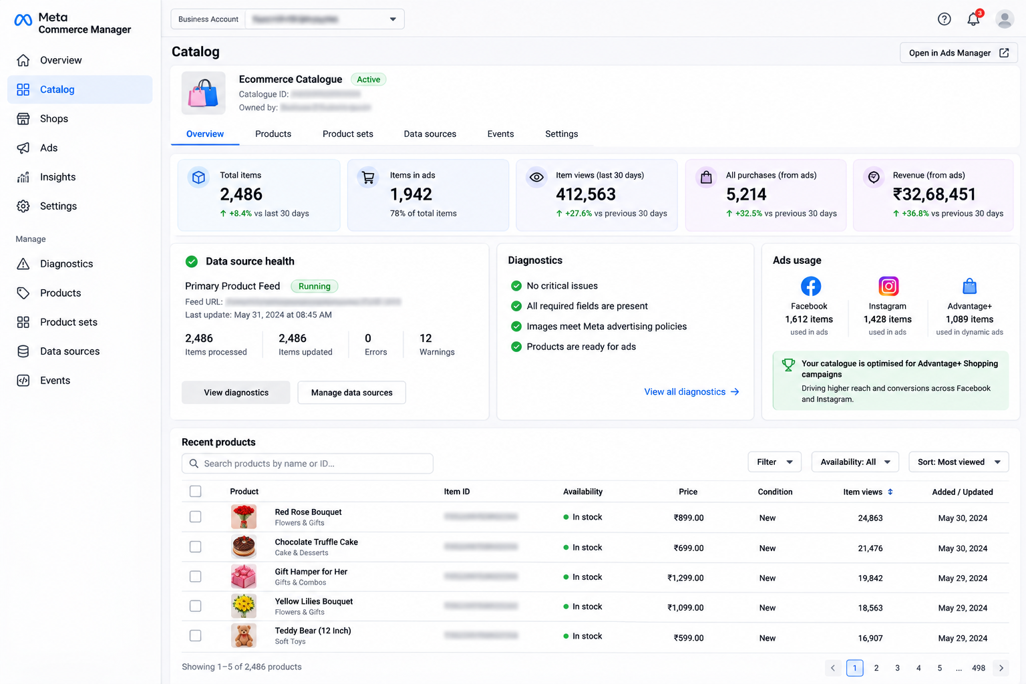The height and width of the screenshot is (684, 1026).
Task: Click the All purchases bag icon
Action: pos(706,178)
